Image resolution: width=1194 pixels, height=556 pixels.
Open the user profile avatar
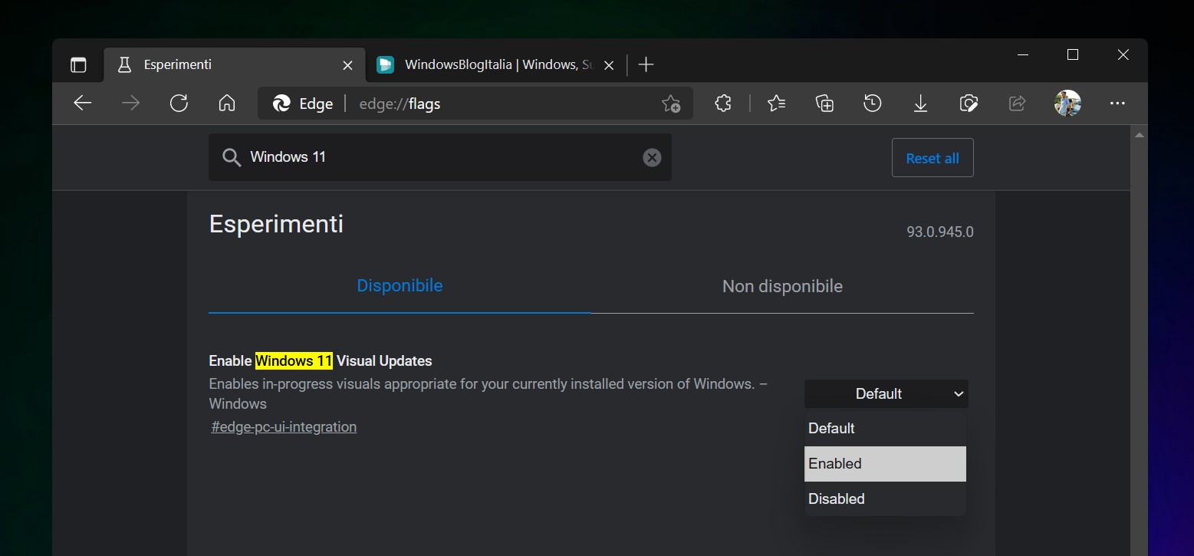(x=1067, y=104)
